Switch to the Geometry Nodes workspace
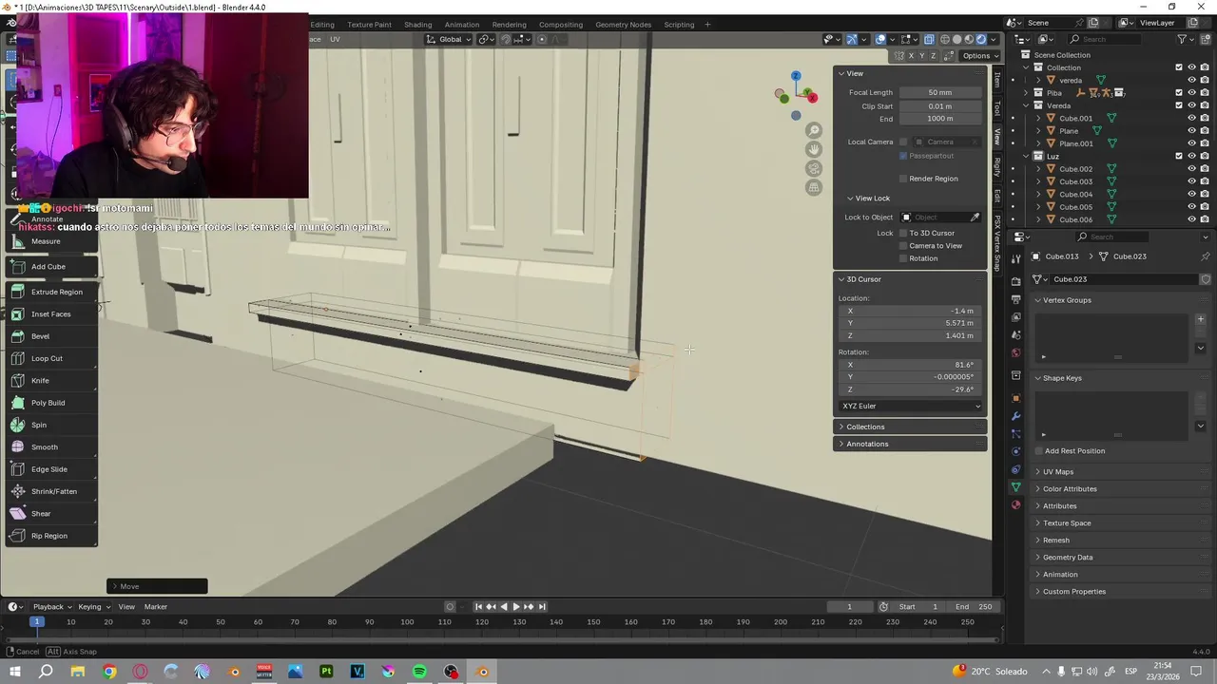This screenshot has width=1217, height=684. click(x=623, y=25)
